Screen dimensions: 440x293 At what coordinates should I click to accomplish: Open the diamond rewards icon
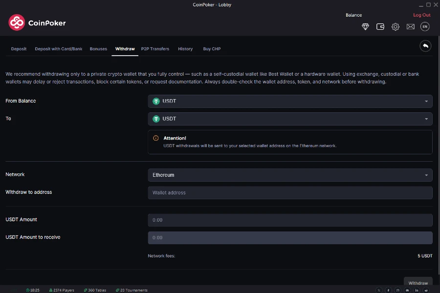point(365,27)
